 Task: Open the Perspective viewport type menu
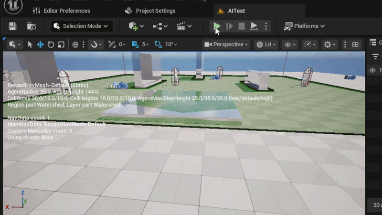click(226, 44)
